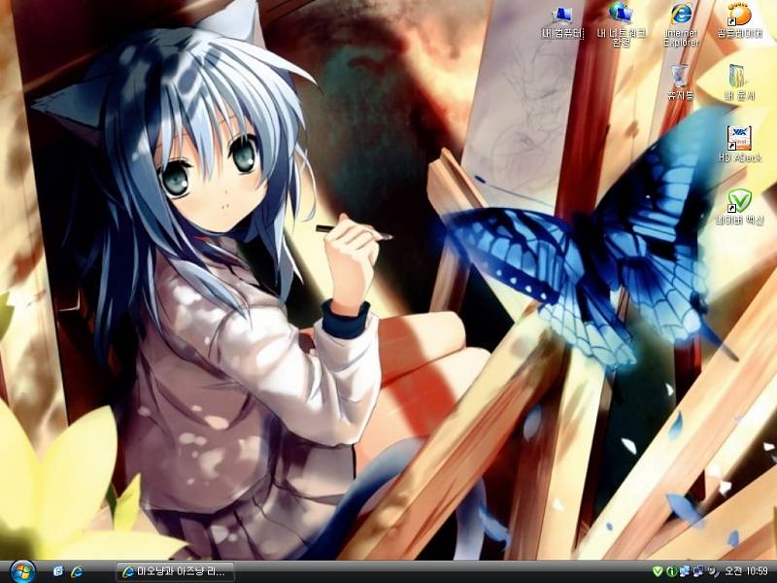Click the 네이버 백신 desktop shortcut
The height and width of the screenshot is (583, 777).
click(739, 202)
